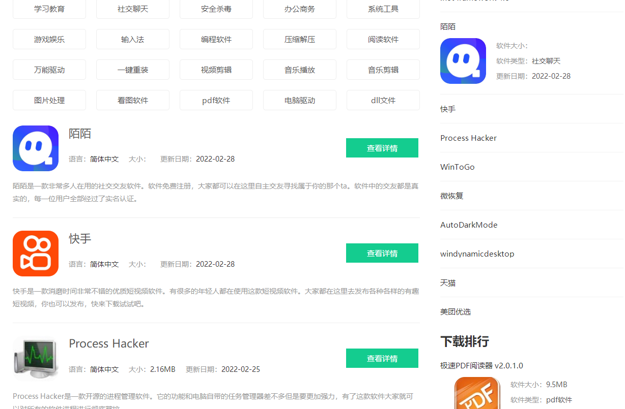The width and height of the screenshot is (625, 409).
Task: Open the 系统工具 category
Action: coord(383,9)
